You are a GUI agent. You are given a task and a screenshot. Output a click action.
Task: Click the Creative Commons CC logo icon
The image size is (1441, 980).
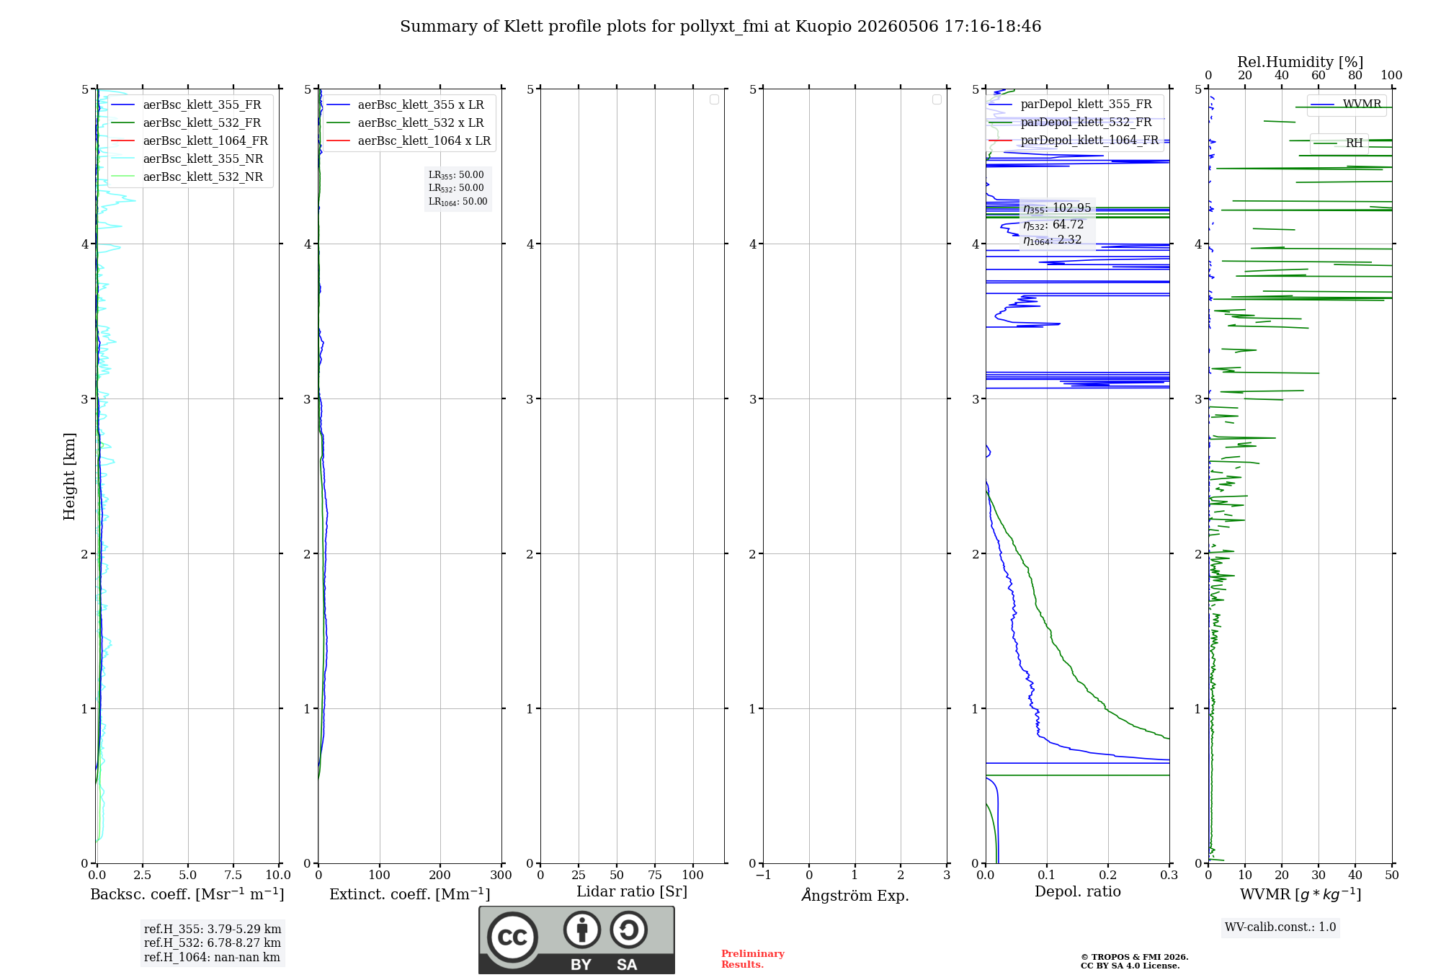pos(512,937)
